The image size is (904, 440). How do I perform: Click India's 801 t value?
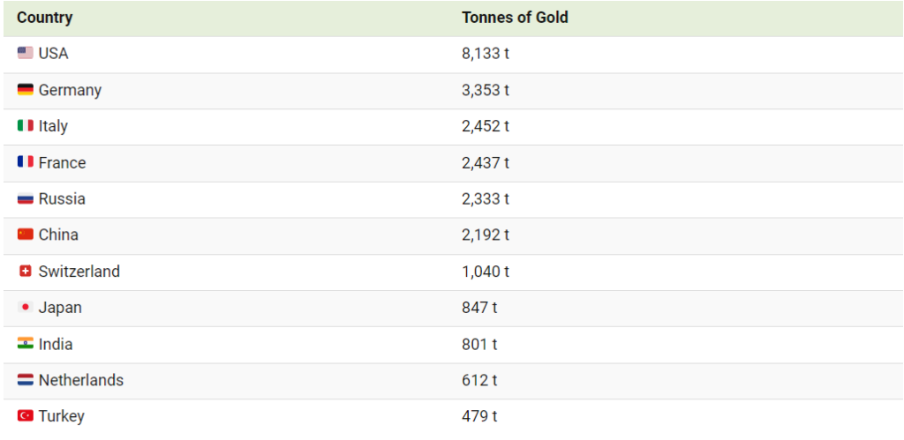(x=479, y=344)
